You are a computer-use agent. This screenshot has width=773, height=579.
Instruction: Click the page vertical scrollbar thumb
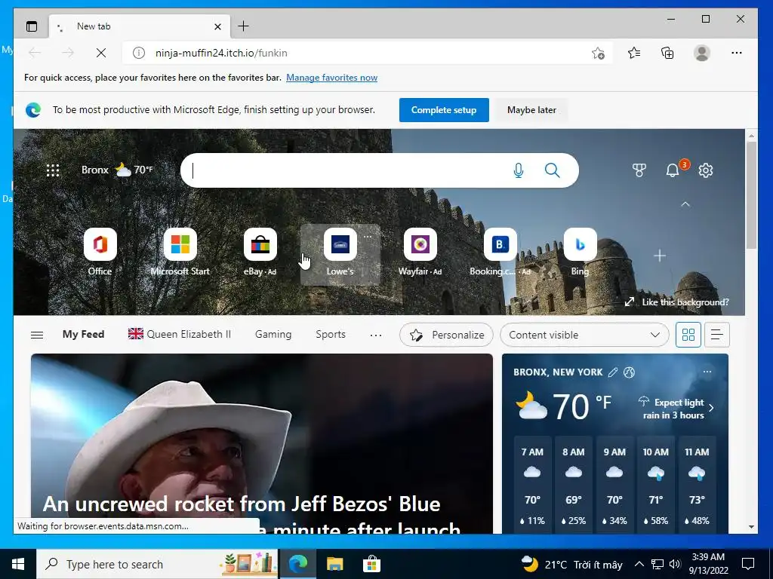click(751, 195)
